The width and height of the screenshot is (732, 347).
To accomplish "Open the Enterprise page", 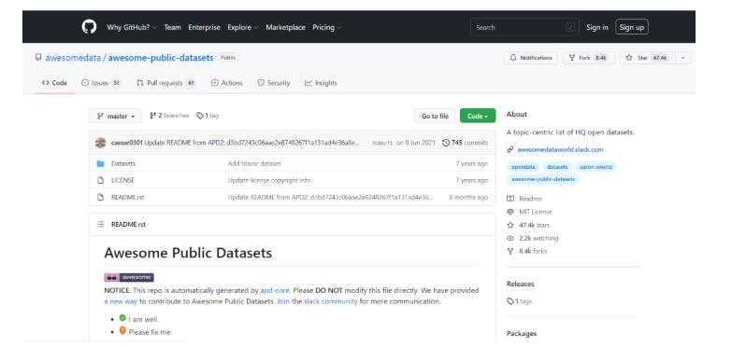I will point(204,27).
